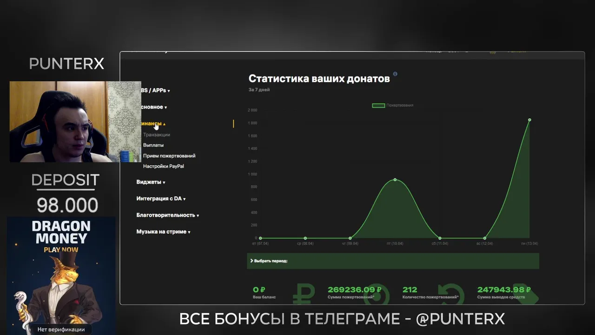Click the circular refresh arrow icon beside donation count

(450, 294)
